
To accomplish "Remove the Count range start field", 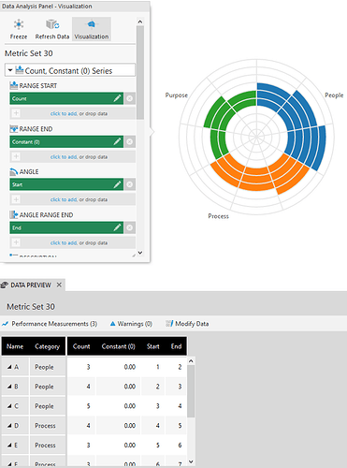I will pyautogui.click(x=130, y=98).
